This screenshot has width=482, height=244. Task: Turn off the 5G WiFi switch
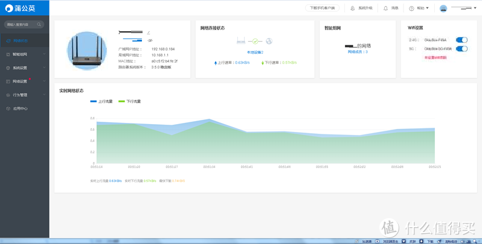461,49
